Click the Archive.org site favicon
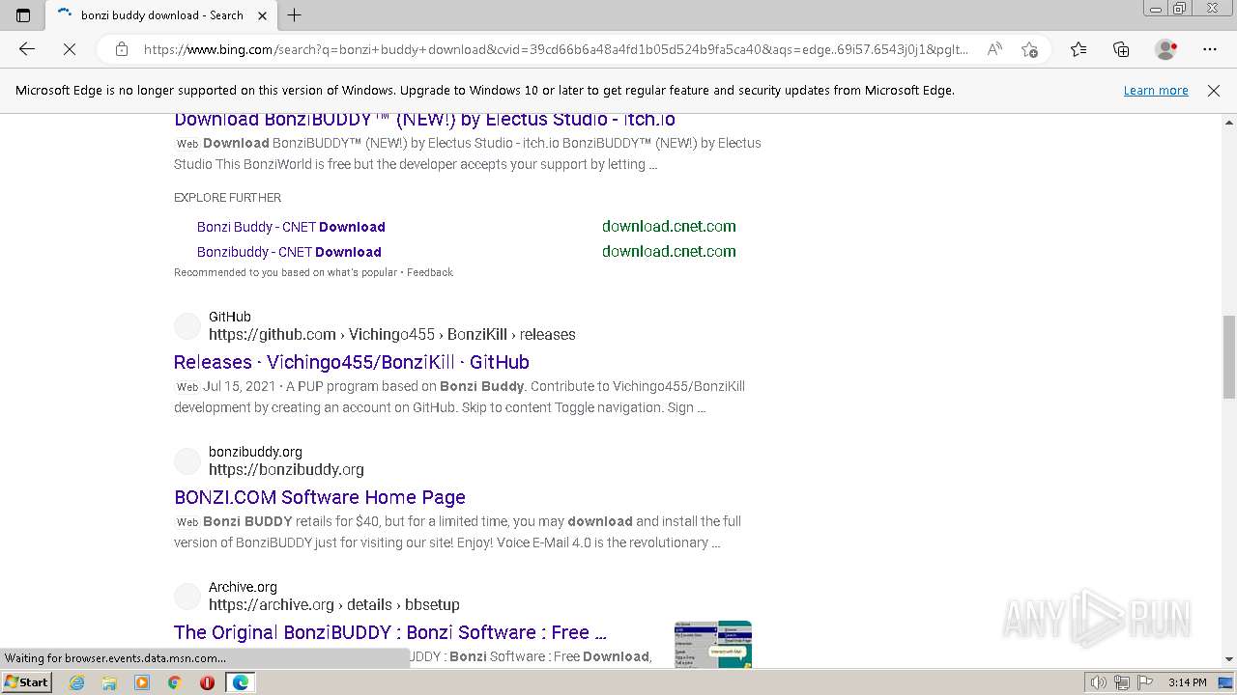This screenshot has height=695, width=1237. click(x=187, y=597)
